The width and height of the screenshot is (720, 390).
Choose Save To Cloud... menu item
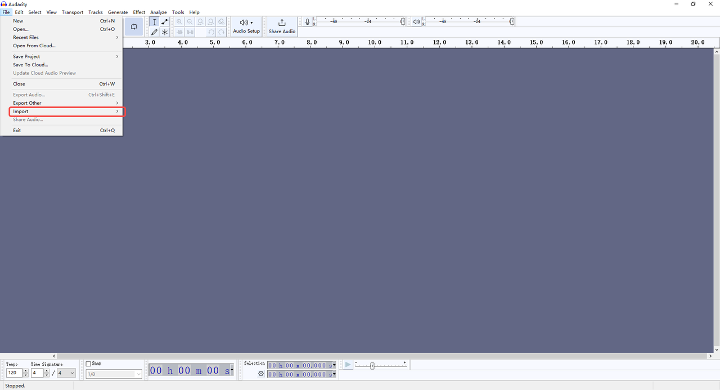62,65
